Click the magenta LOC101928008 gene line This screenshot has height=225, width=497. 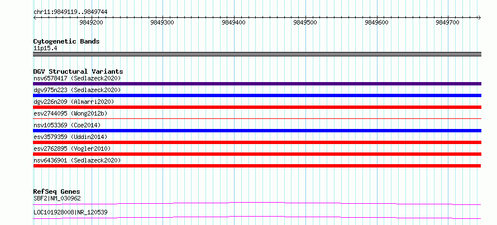(257, 217)
